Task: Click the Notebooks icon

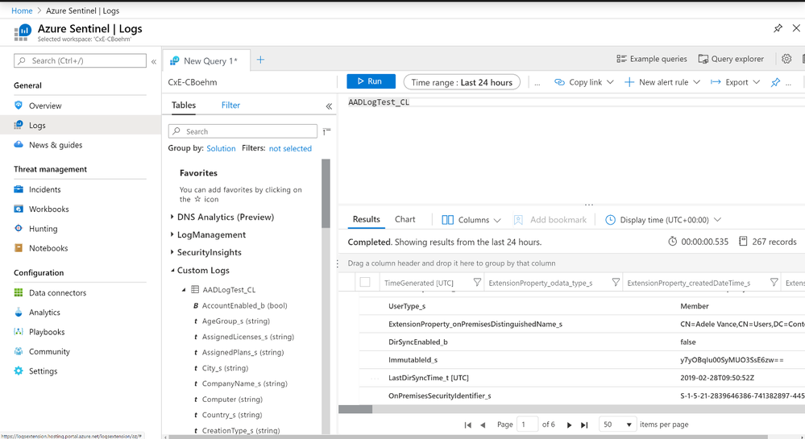Action: [x=19, y=248]
